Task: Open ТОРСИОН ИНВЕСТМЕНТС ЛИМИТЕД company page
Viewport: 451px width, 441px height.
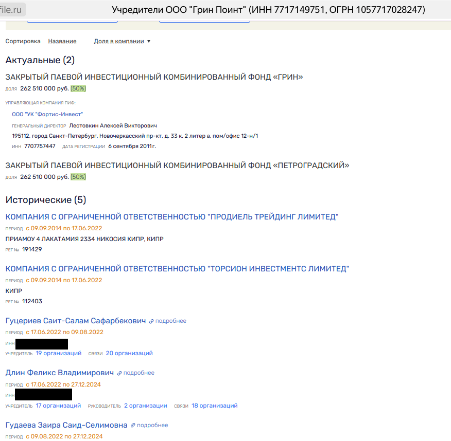Action: pyautogui.click(x=177, y=269)
